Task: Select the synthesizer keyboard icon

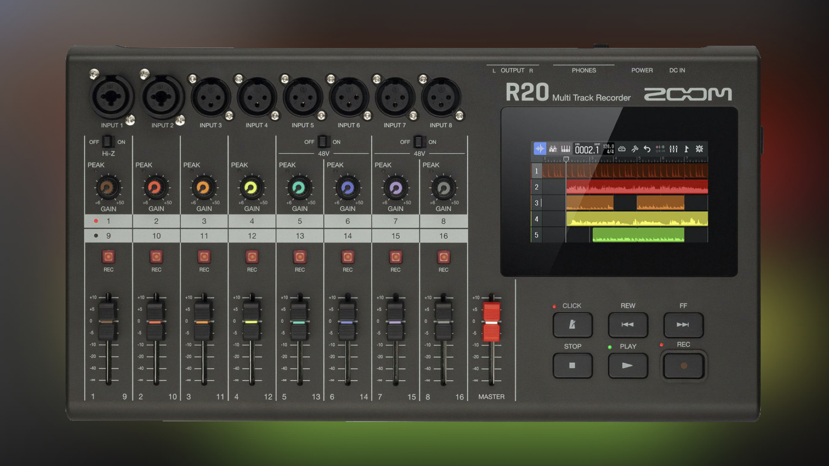Action: [565, 149]
